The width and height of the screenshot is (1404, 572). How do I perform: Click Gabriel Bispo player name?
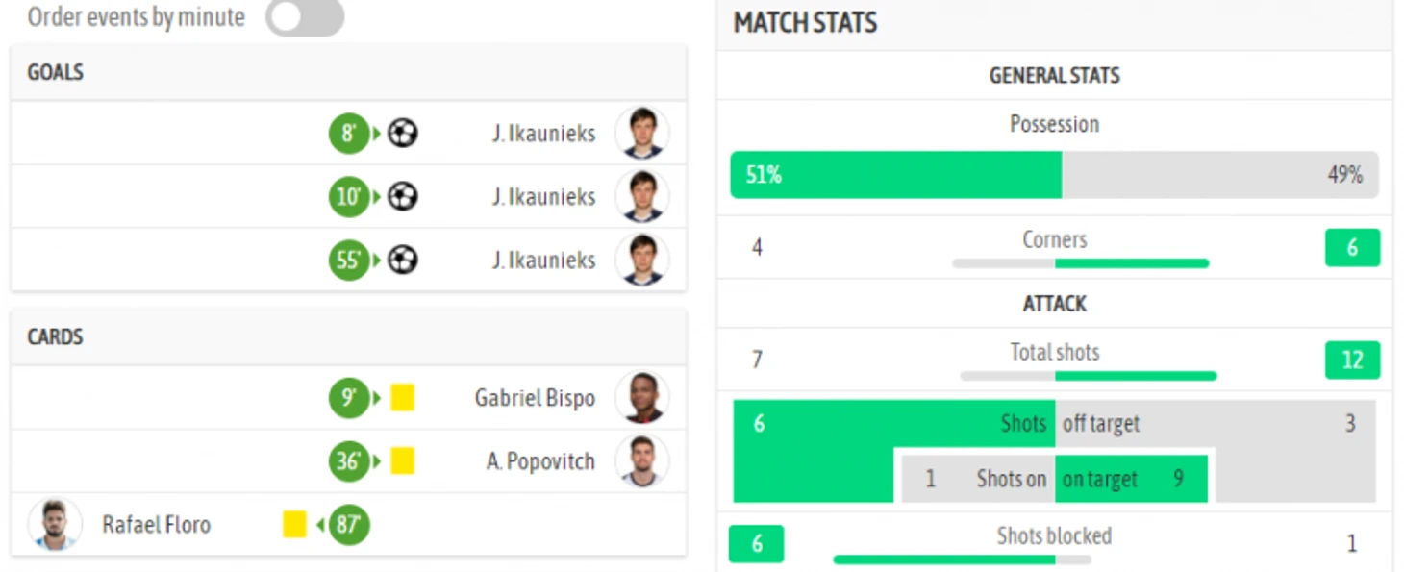[x=535, y=397]
